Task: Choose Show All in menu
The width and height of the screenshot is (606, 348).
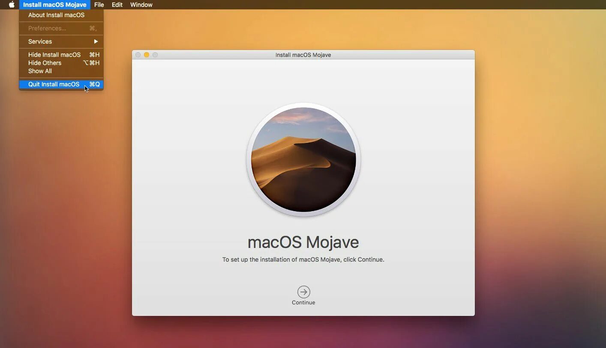Action: pyautogui.click(x=61, y=71)
